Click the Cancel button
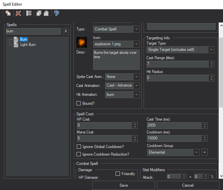This screenshot has width=223, height=190. [188, 185]
